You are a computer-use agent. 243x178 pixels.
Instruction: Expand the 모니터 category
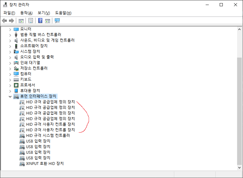(x=10, y=30)
